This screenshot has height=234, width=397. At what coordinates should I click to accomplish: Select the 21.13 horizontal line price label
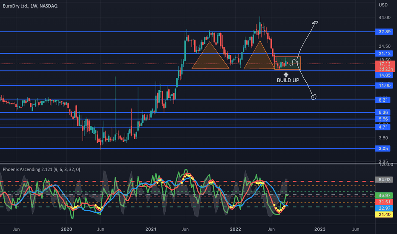tap(384, 53)
